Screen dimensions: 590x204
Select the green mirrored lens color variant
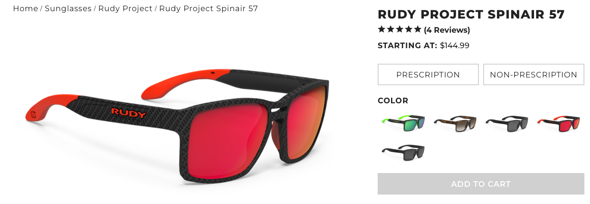pyautogui.click(x=404, y=123)
